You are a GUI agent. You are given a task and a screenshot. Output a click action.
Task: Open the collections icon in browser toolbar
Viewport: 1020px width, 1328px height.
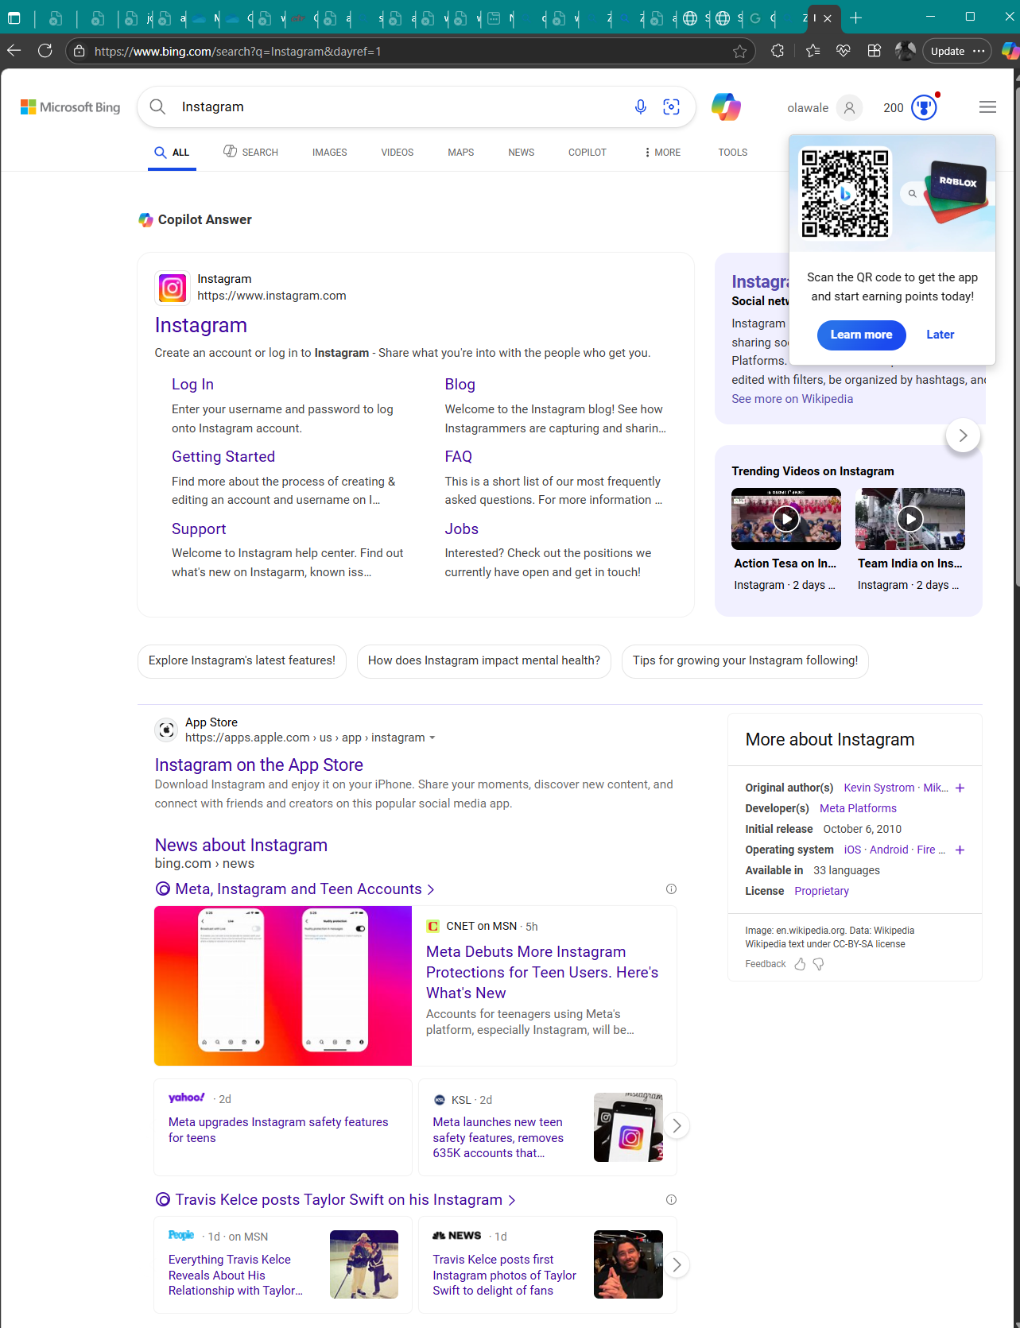tap(875, 51)
